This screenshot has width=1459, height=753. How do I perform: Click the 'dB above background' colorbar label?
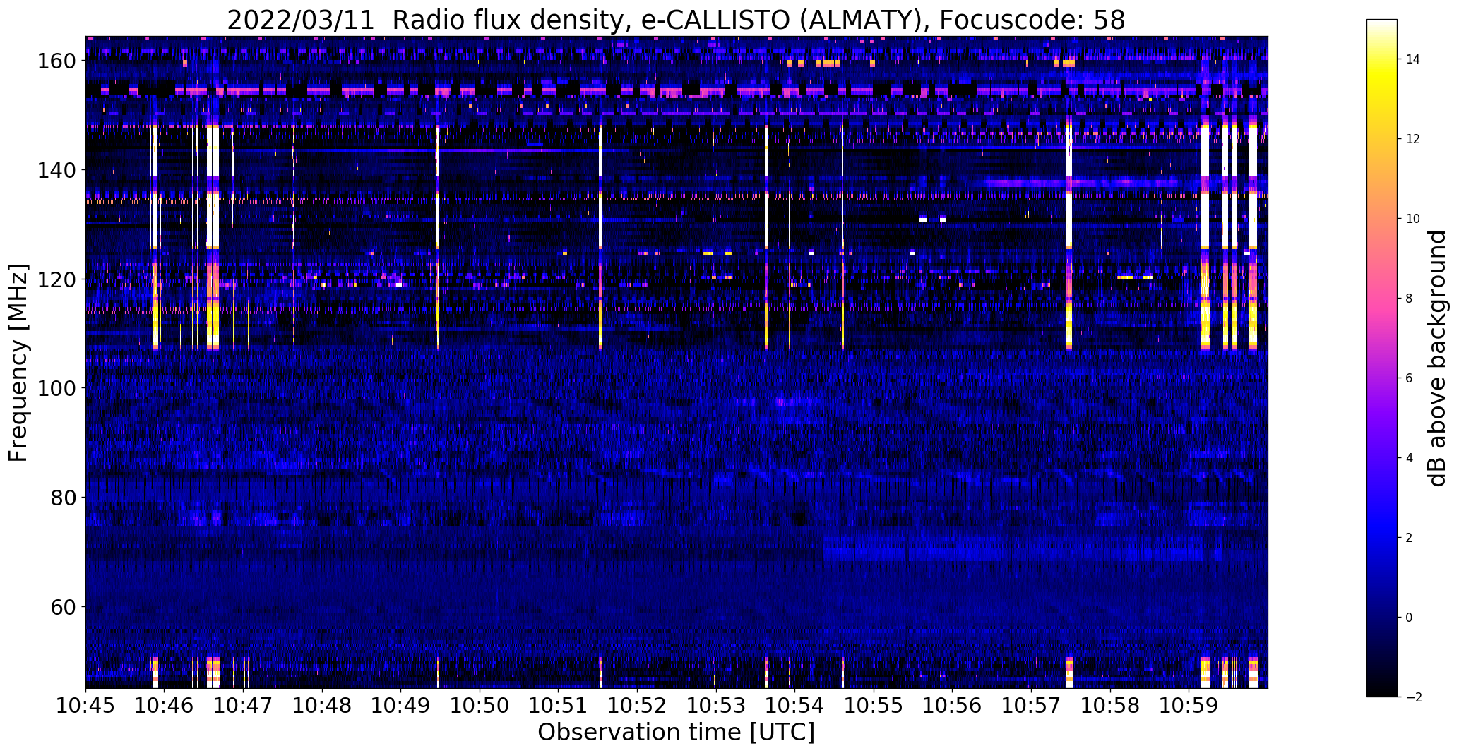[1436, 358]
